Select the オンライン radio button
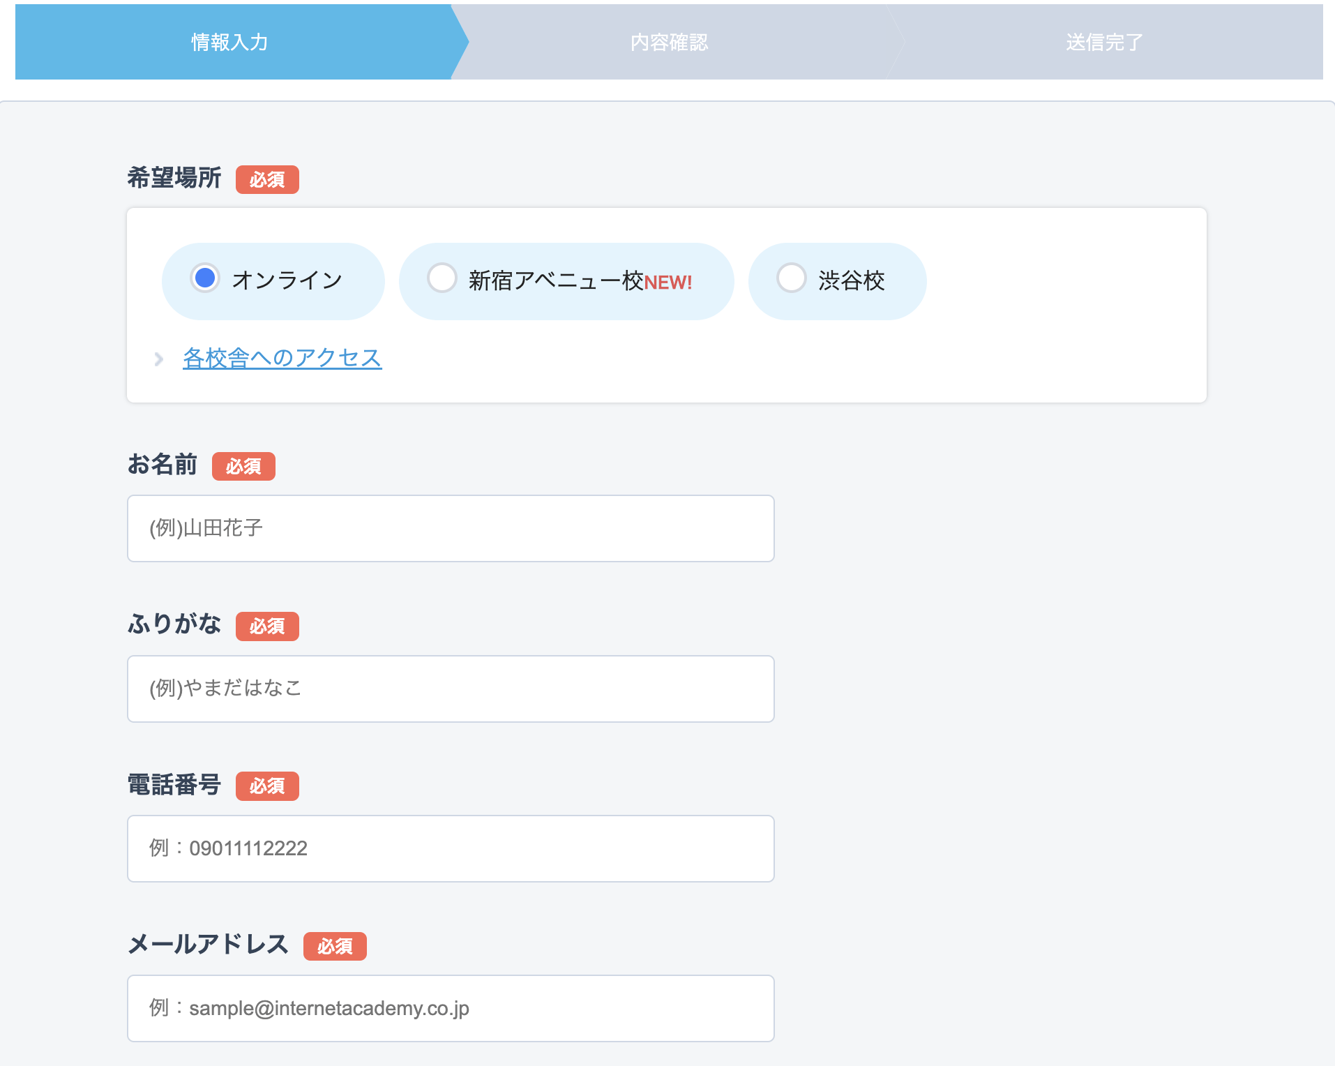1335x1066 pixels. [x=204, y=280]
